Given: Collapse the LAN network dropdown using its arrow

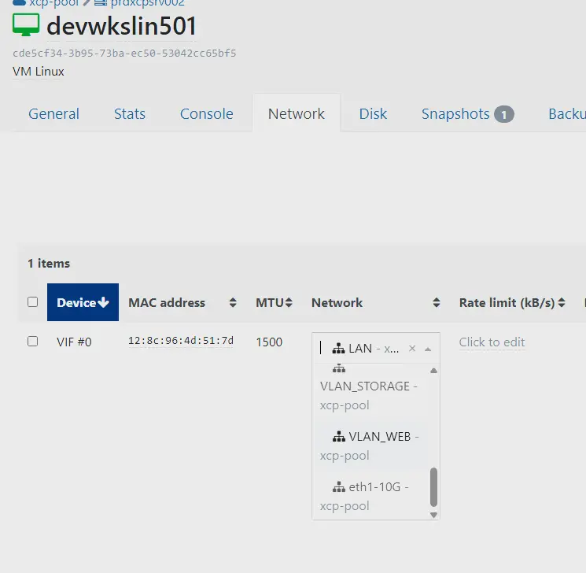Looking at the screenshot, I should pyautogui.click(x=428, y=349).
